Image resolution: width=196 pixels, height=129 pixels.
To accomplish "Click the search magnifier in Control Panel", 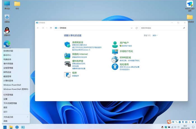I will point(184,28).
